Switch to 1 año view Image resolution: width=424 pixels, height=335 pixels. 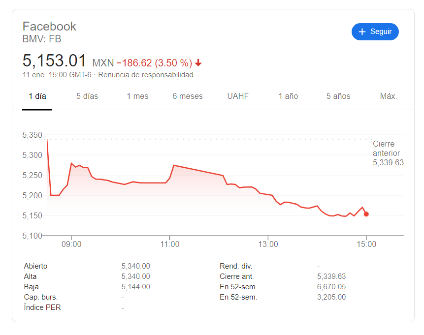[288, 96]
